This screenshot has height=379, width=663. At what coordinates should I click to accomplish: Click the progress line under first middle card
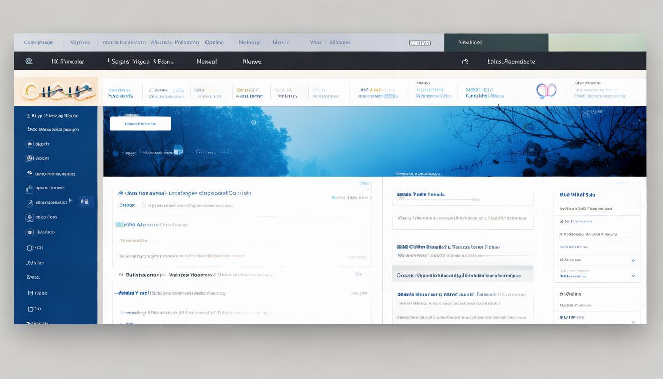tap(438, 200)
